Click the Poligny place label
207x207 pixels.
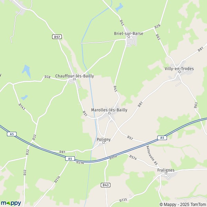pos(103,139)
